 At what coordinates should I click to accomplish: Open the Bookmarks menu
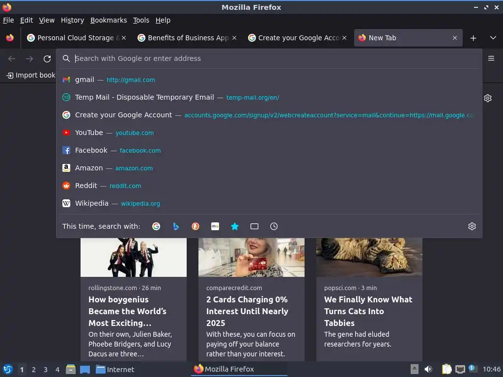(109, 20)
